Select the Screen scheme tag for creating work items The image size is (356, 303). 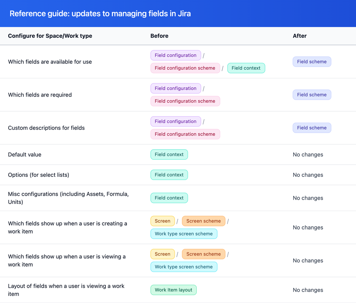[x=203, y=221]
